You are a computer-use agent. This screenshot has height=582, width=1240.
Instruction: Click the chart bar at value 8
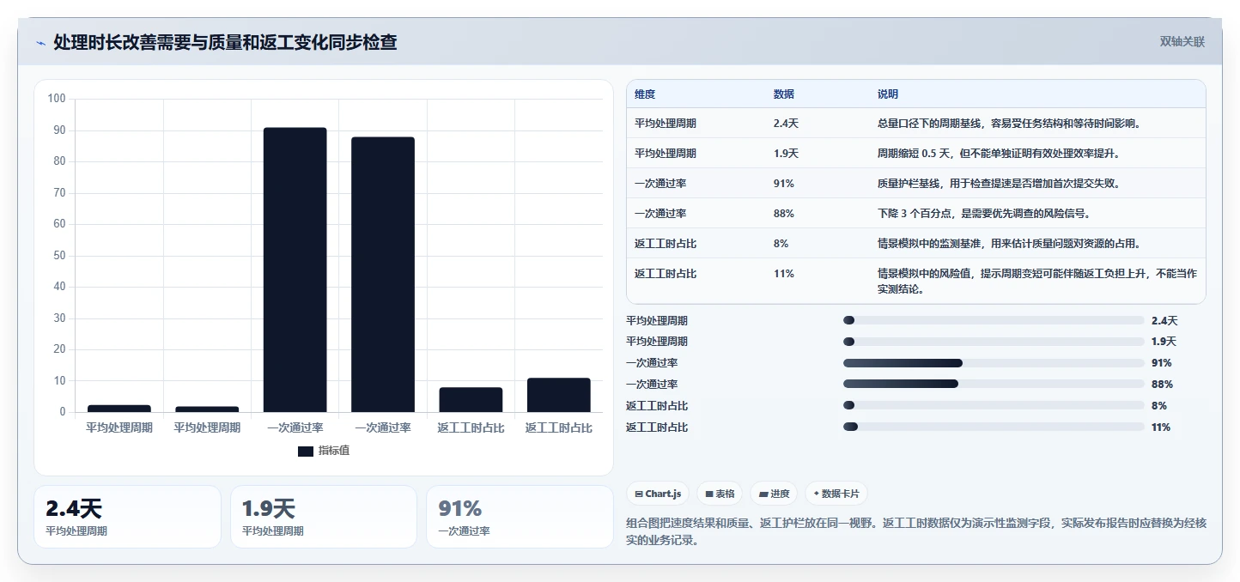pyautogui.click(x=471, y=400)
